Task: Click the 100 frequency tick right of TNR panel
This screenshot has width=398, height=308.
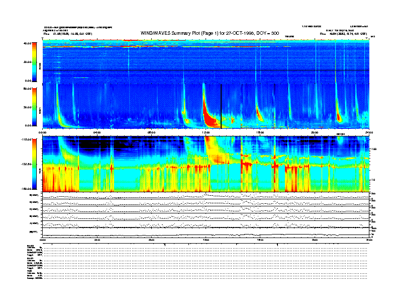Action: pos(374,149)
